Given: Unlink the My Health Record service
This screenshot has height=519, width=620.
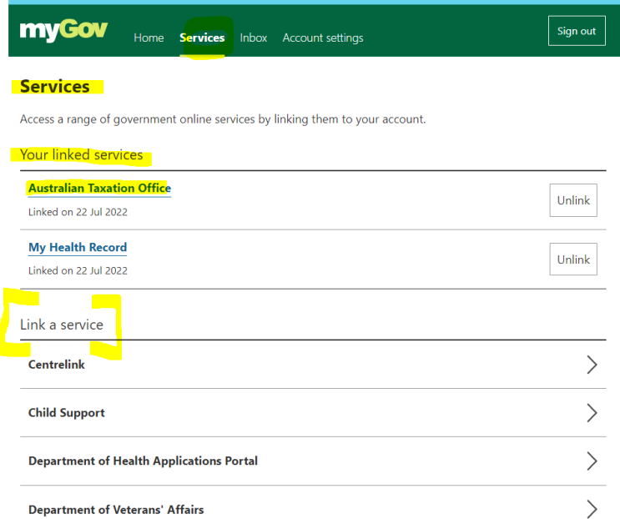Looking at the screenshot, I should pos(573,259).
